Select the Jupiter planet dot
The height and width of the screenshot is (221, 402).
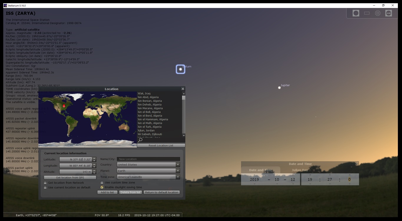(279, 88)
